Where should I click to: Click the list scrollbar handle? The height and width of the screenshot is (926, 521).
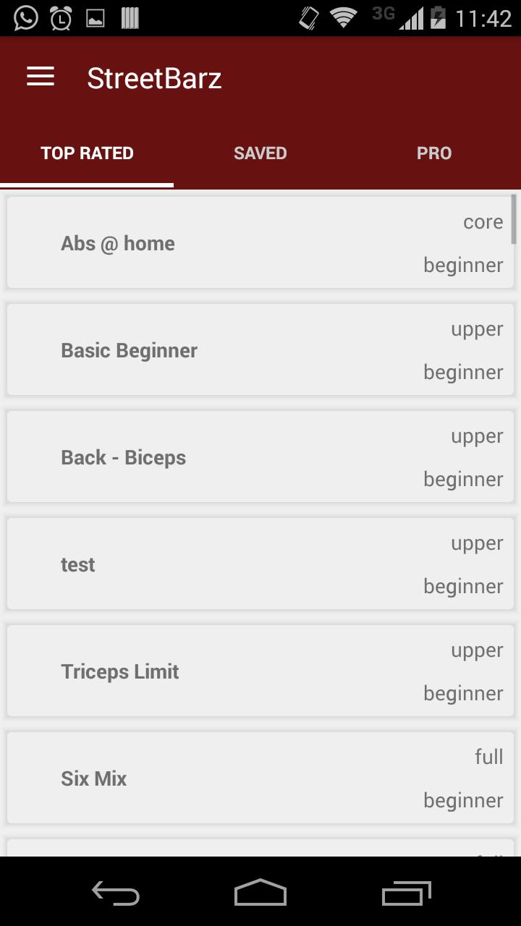(514, 218)
